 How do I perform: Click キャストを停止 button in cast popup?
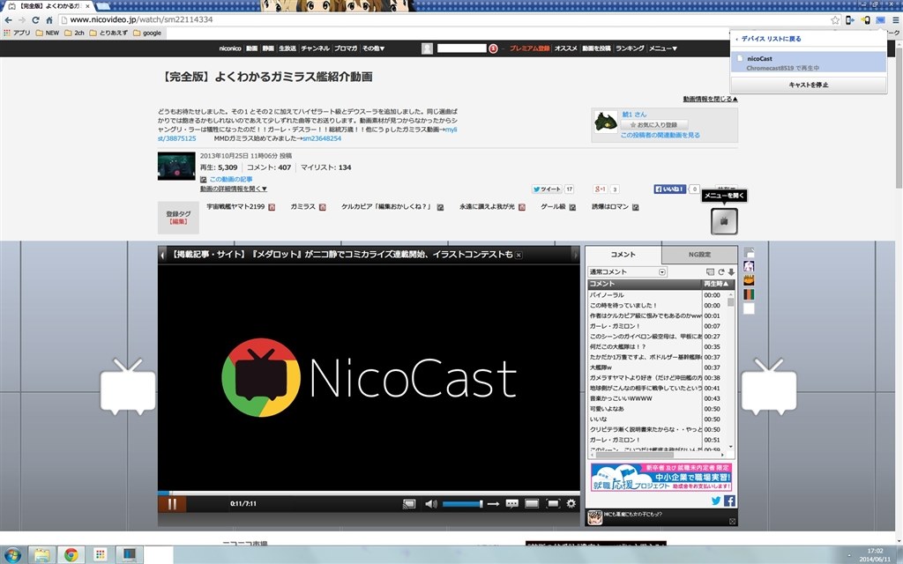coord(809,85)
